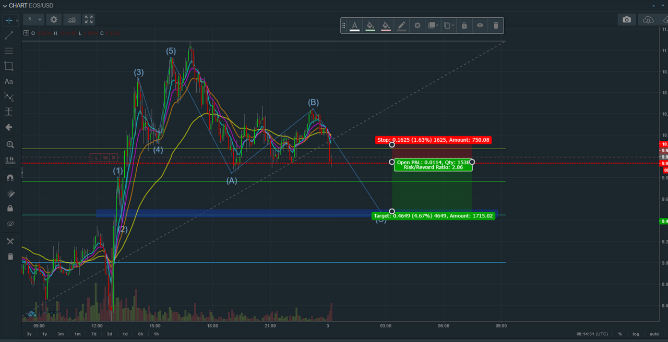668x342 pixels.
Task: Toggle lock on the selected drawing
Action: click(x=464, y=25)
